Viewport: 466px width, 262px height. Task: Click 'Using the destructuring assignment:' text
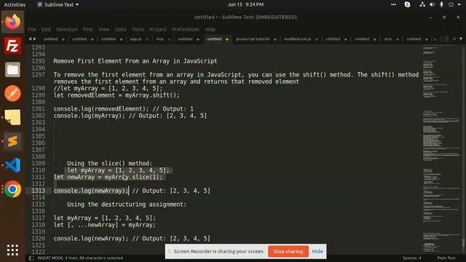pyautogui.click(x=127, y=205)
